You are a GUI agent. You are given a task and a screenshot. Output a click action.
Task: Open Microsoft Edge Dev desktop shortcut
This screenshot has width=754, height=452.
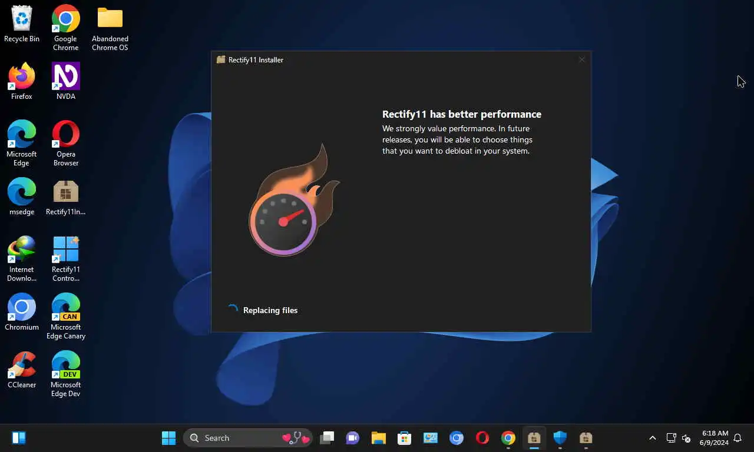click(66, 374)
